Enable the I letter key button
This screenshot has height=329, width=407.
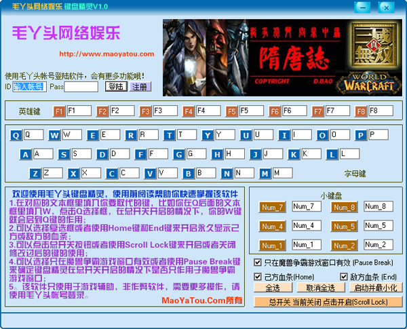284,135
